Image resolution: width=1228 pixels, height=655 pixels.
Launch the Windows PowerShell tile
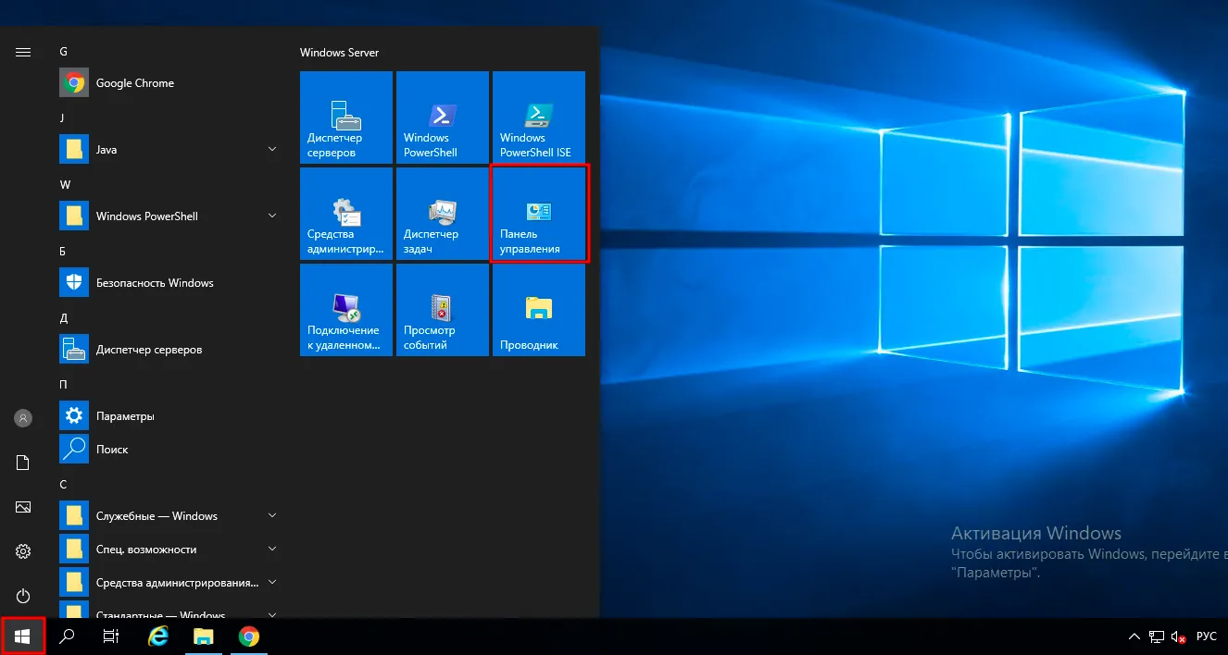[x=443, y=117]
